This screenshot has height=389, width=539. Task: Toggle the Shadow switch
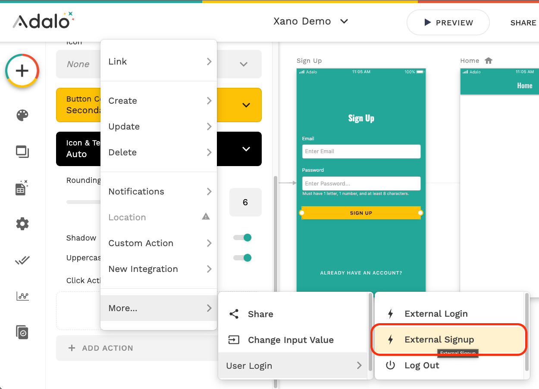coord(242,238)
